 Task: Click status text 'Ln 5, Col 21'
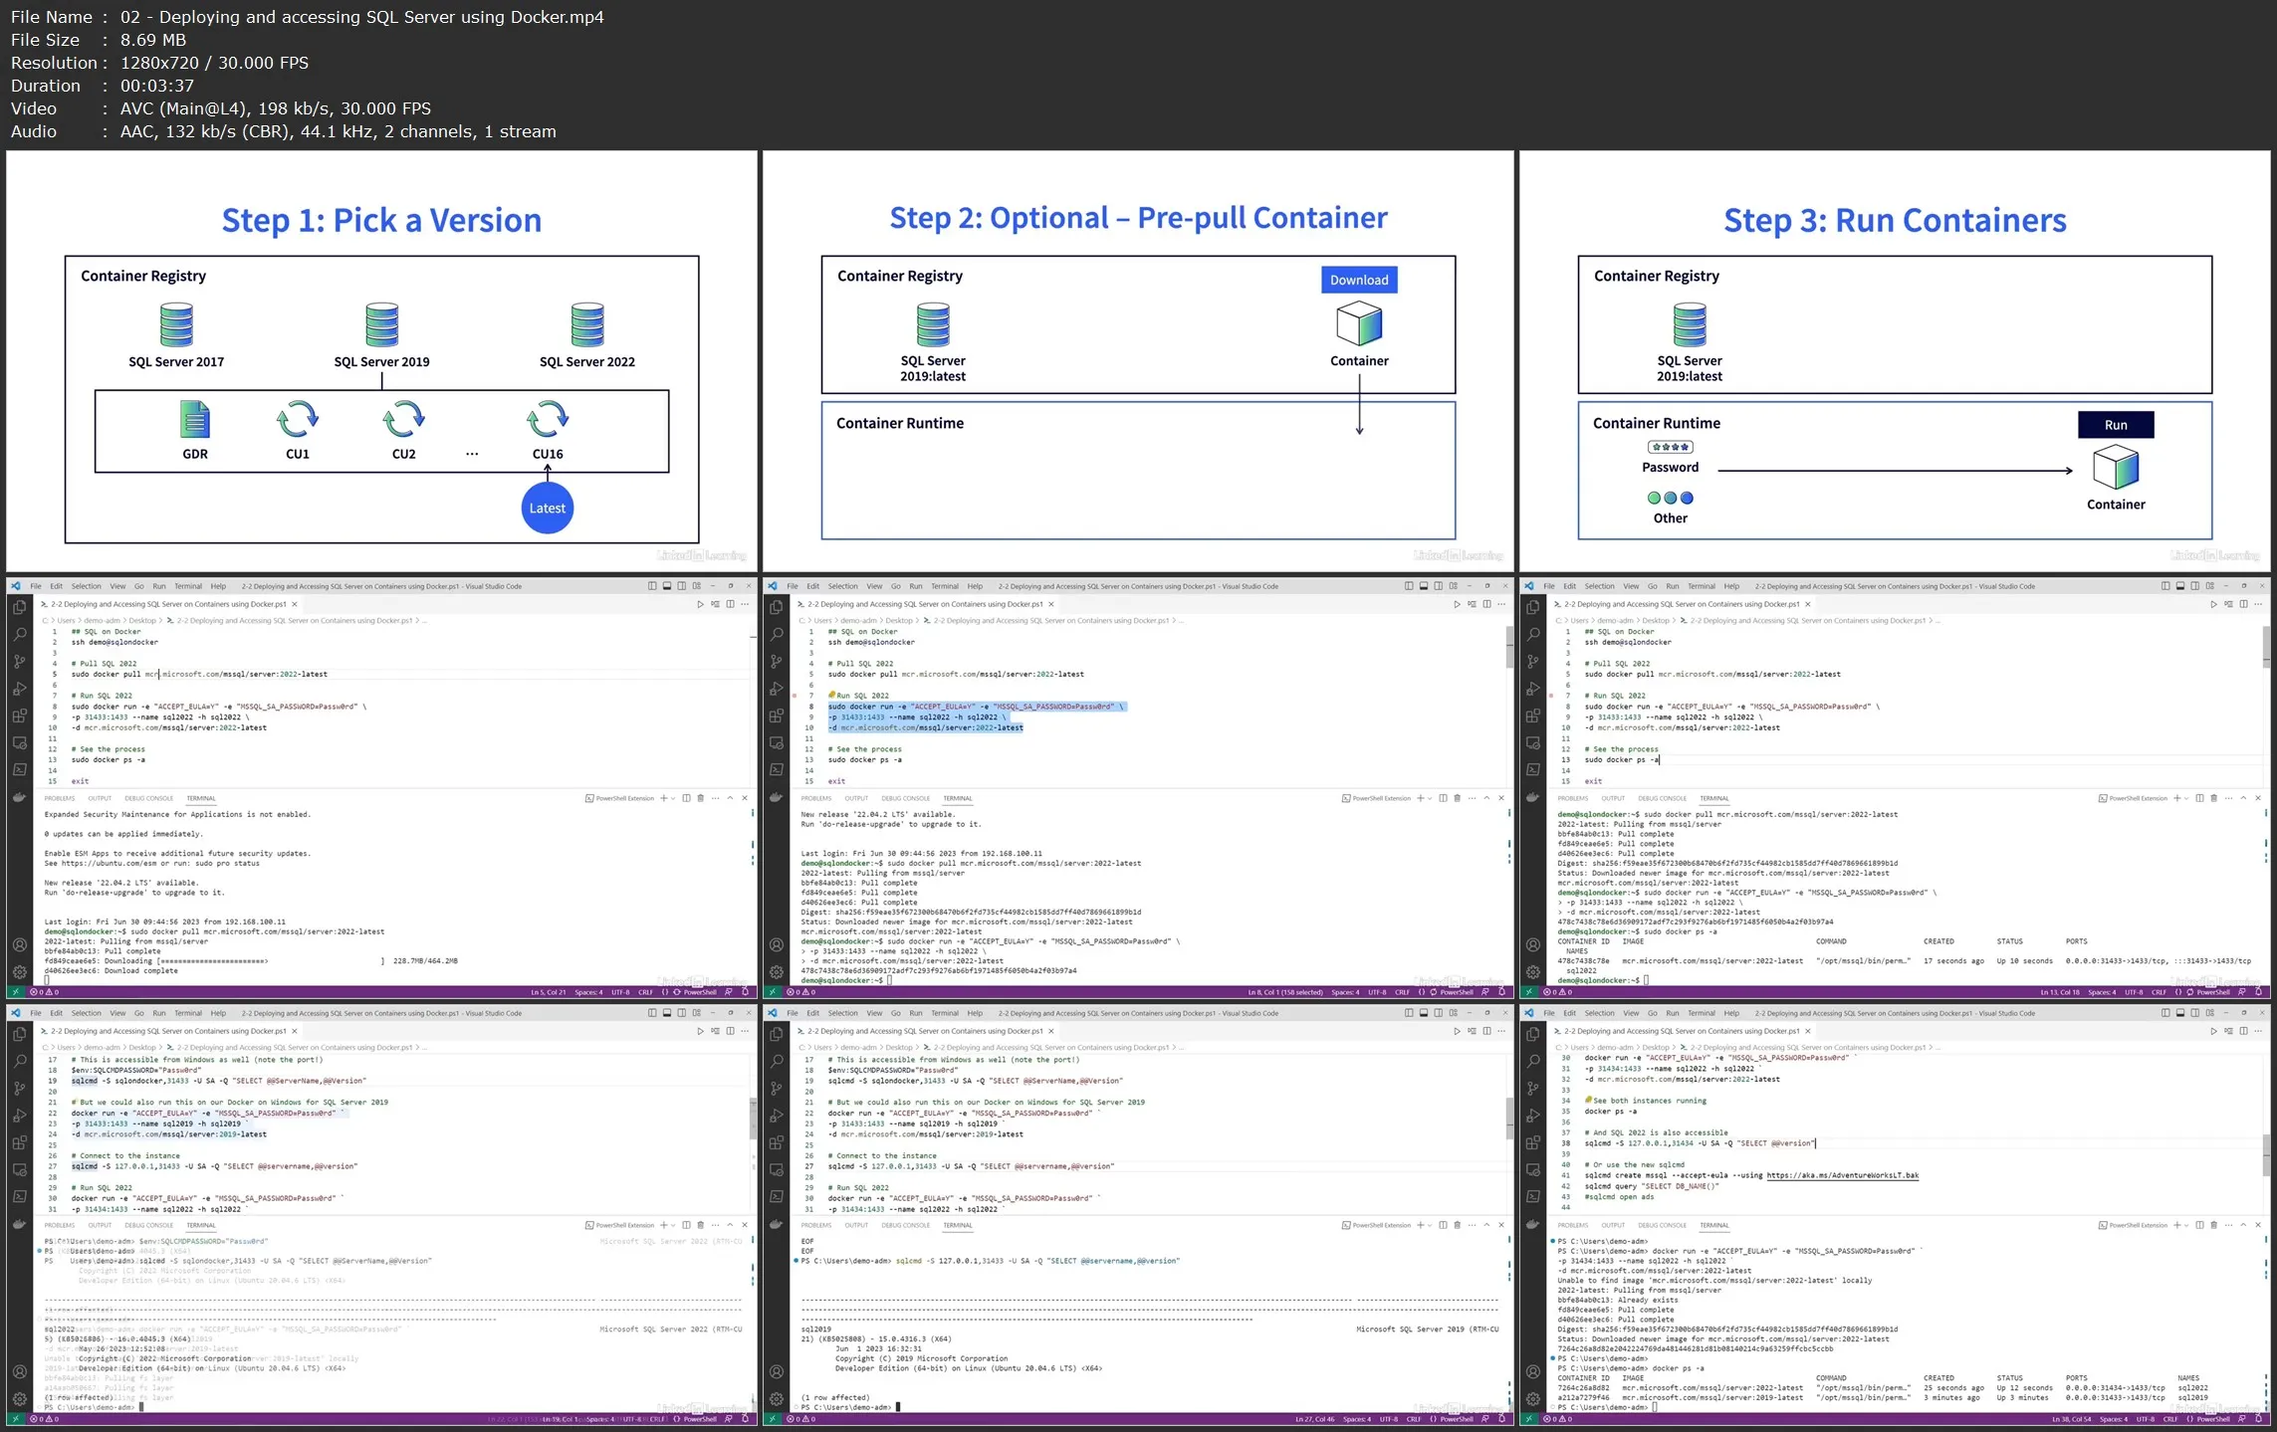tap(548, 992)
